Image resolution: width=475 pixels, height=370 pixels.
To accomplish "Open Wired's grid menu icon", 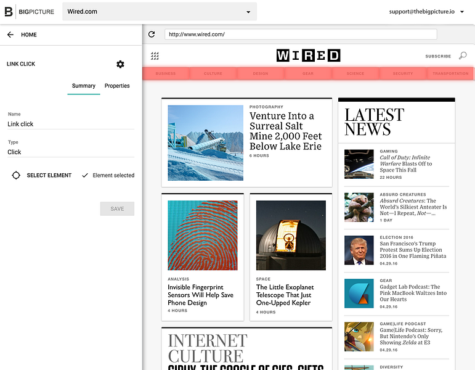I will (x=155, y=55).
